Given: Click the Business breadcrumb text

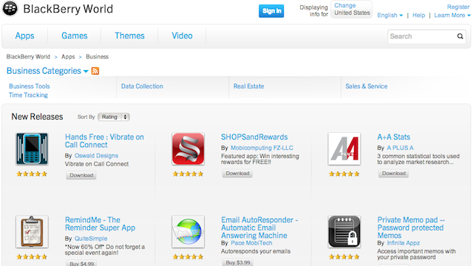Looking at the screenshot, I should point(97,57).
